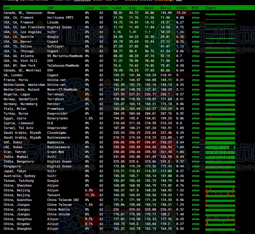This screenshot has height=234, width=255.
Task: Click 'show' in the UK London Cogent row
Action: [196, 75]
